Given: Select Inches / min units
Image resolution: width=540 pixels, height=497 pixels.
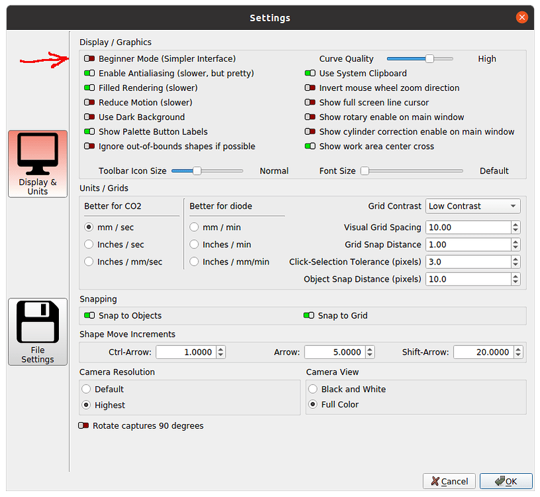Looking at the screenshot, I should [195, 244].
